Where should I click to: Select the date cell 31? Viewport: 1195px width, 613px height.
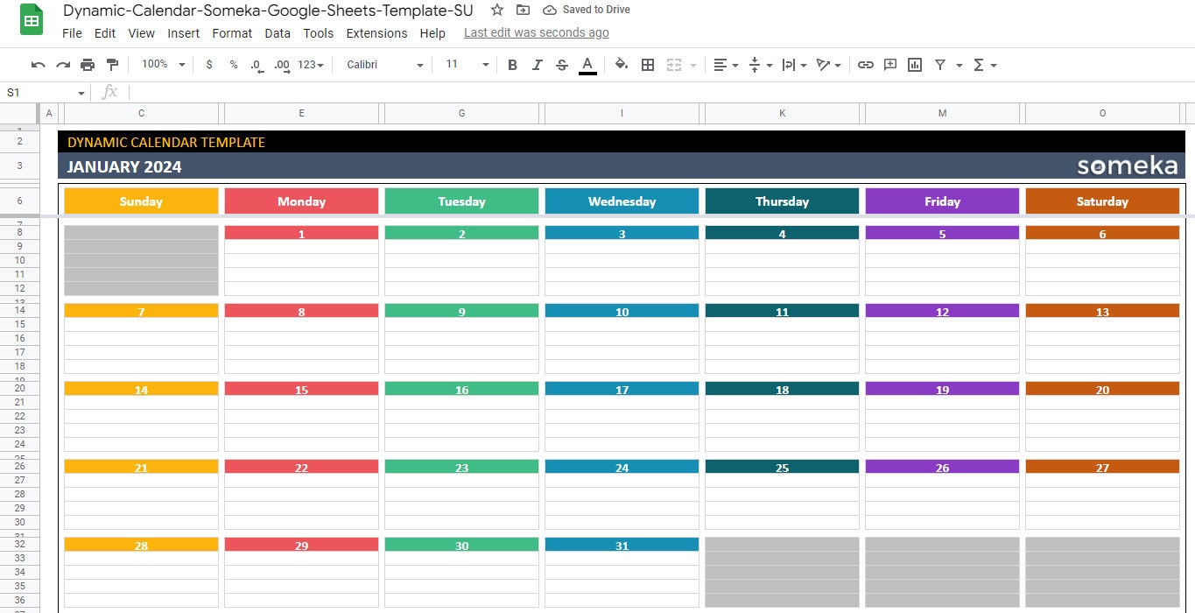(622, 545)
